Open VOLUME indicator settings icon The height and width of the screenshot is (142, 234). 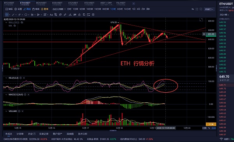19,111
